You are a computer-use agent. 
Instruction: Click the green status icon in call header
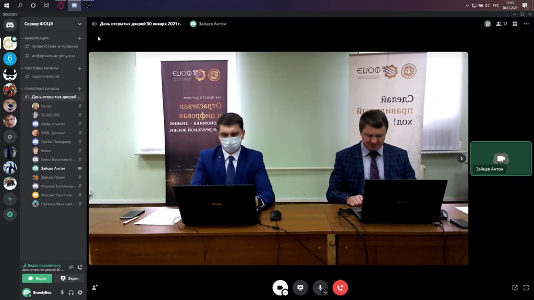[488, 24]
